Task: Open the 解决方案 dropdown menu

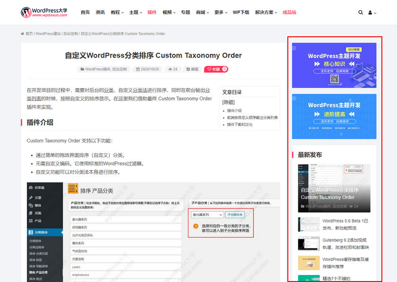Action: pos(266,12)
